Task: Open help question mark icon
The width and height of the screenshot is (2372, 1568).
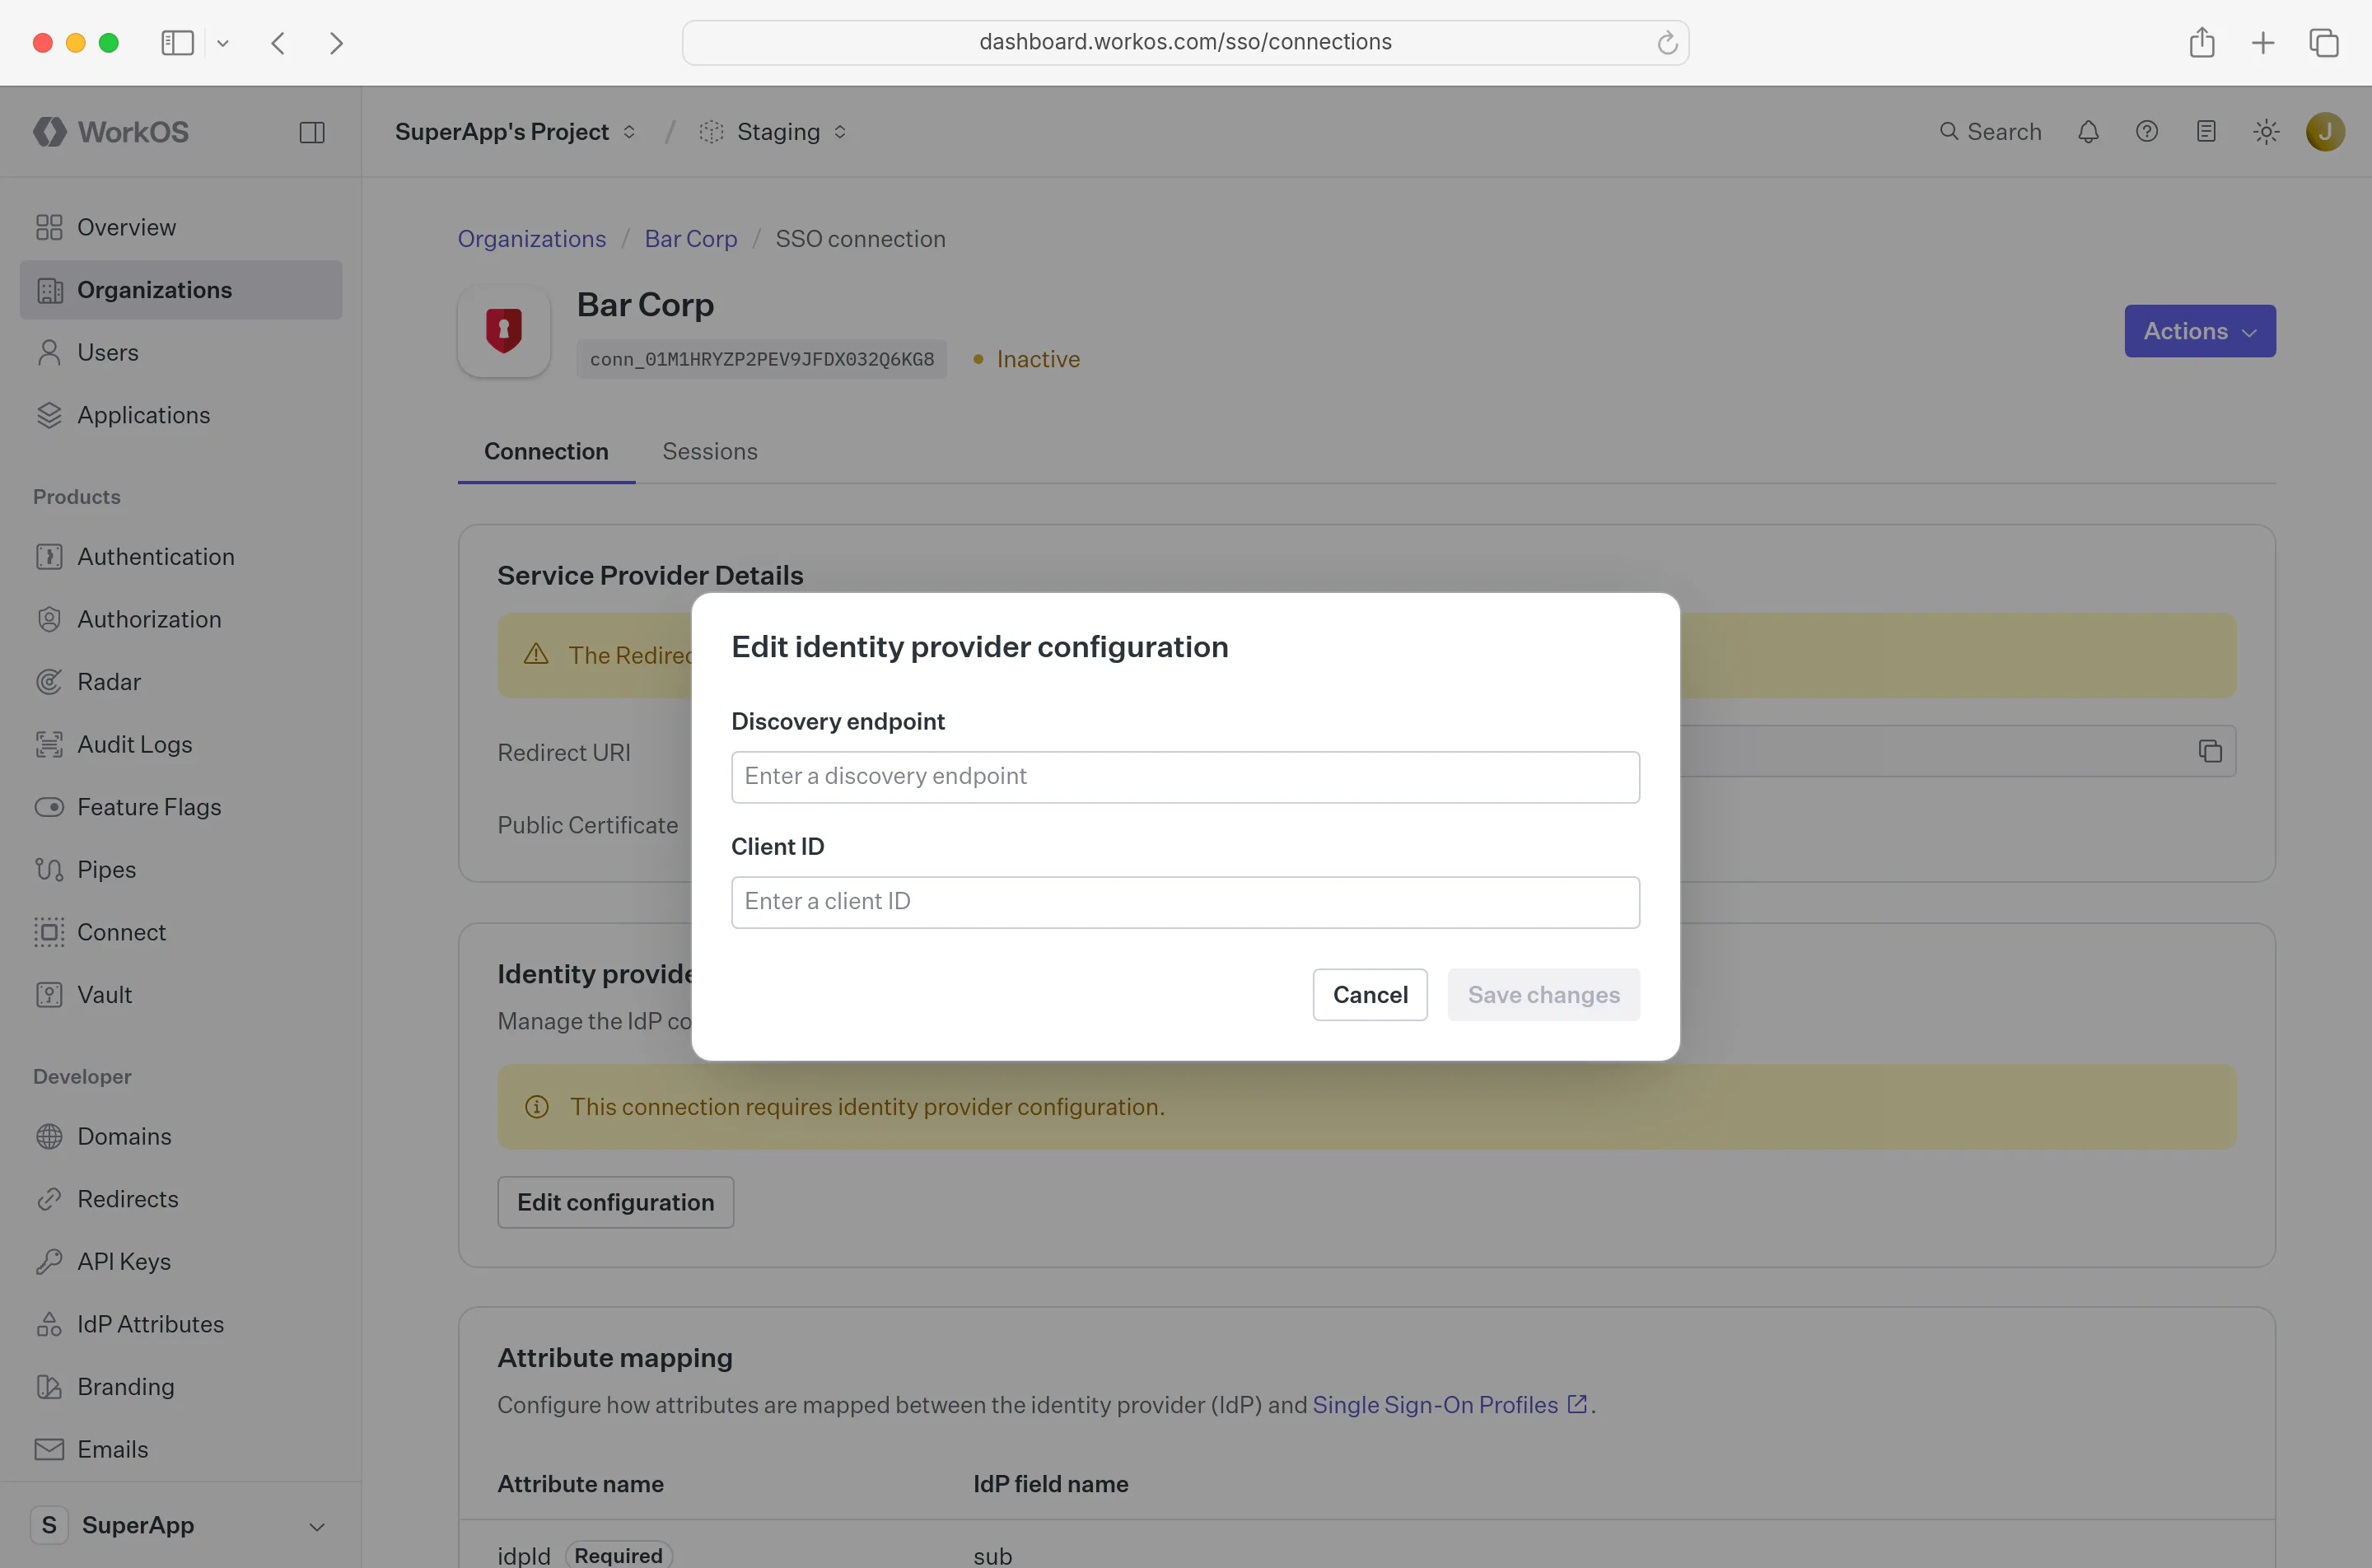Action: 2147,132
